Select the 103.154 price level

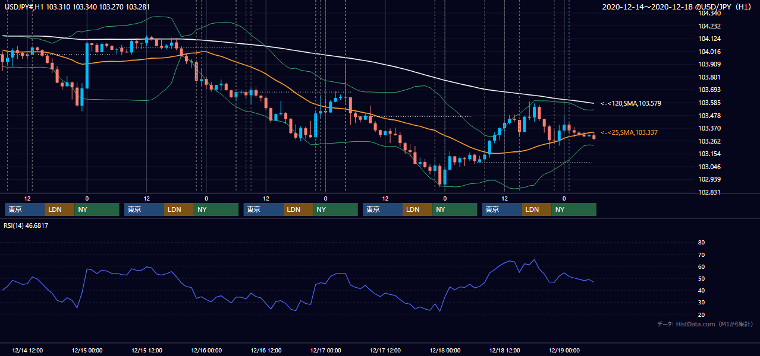tap(708, 154)
